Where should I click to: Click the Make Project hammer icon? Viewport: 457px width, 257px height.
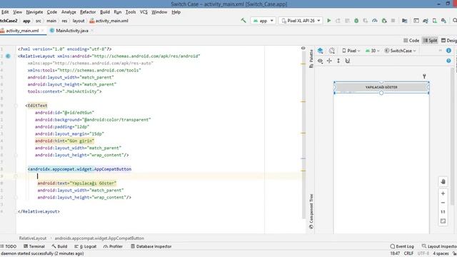coord(243,21)
